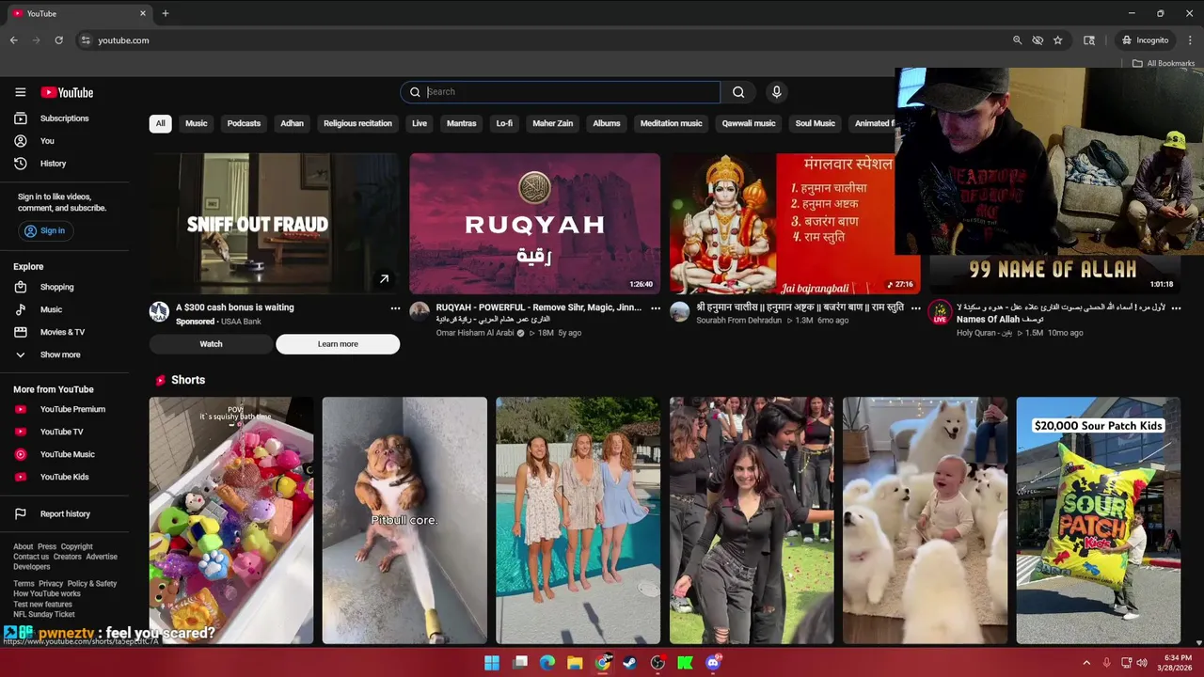Open Movies & TV under Explore
This screenshot has width=1204, height=677.
64,332
